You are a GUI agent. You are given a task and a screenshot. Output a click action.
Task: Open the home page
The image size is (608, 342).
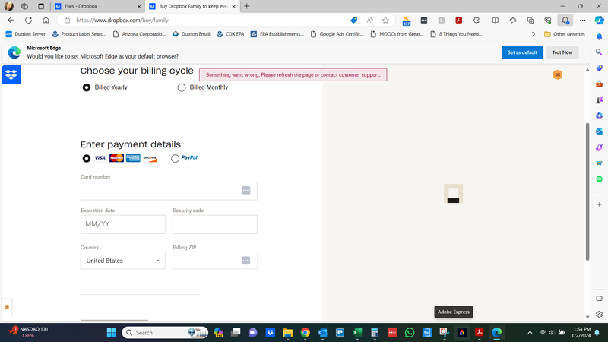pyautogui.click(x=46, y=21)
